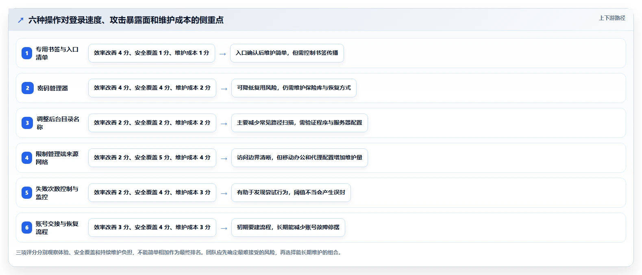This screenshot has width=642, height=275.
Task: Select the 限制管理端来源网络 row label
Action: (57, 158)
